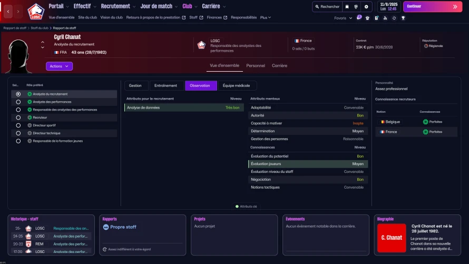The width and height of the screenshot is (469, 264).
Task: Click the C. Chanat biography thumbnail
Action: 392,238
